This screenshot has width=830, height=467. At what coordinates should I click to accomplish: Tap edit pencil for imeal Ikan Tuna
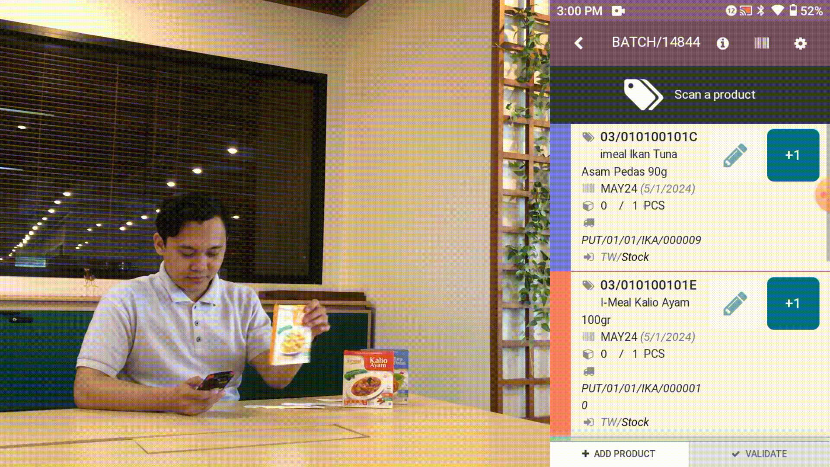click(x=735, y=154)
